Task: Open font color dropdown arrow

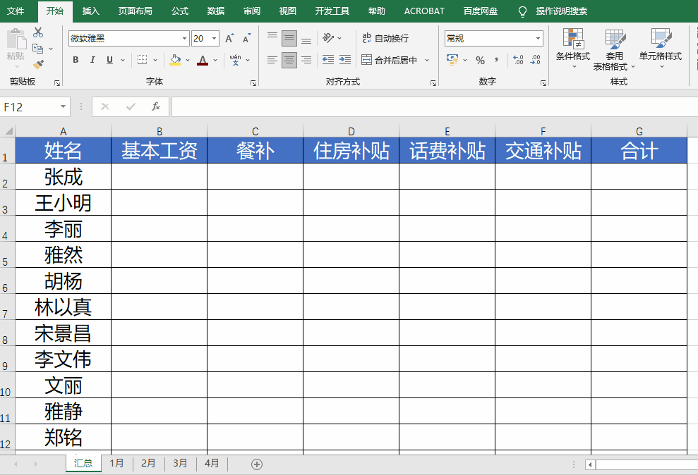Action: (x=215, y=60)
